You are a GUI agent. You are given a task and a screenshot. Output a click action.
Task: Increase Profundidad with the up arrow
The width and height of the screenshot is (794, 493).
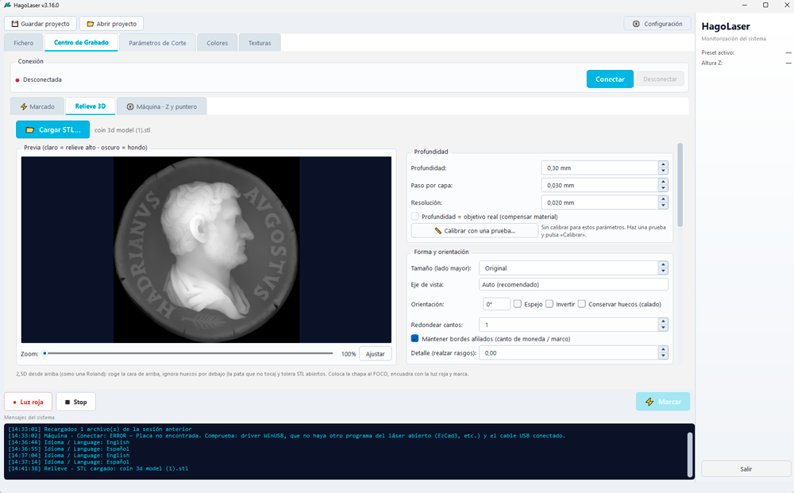pos(663,164)
